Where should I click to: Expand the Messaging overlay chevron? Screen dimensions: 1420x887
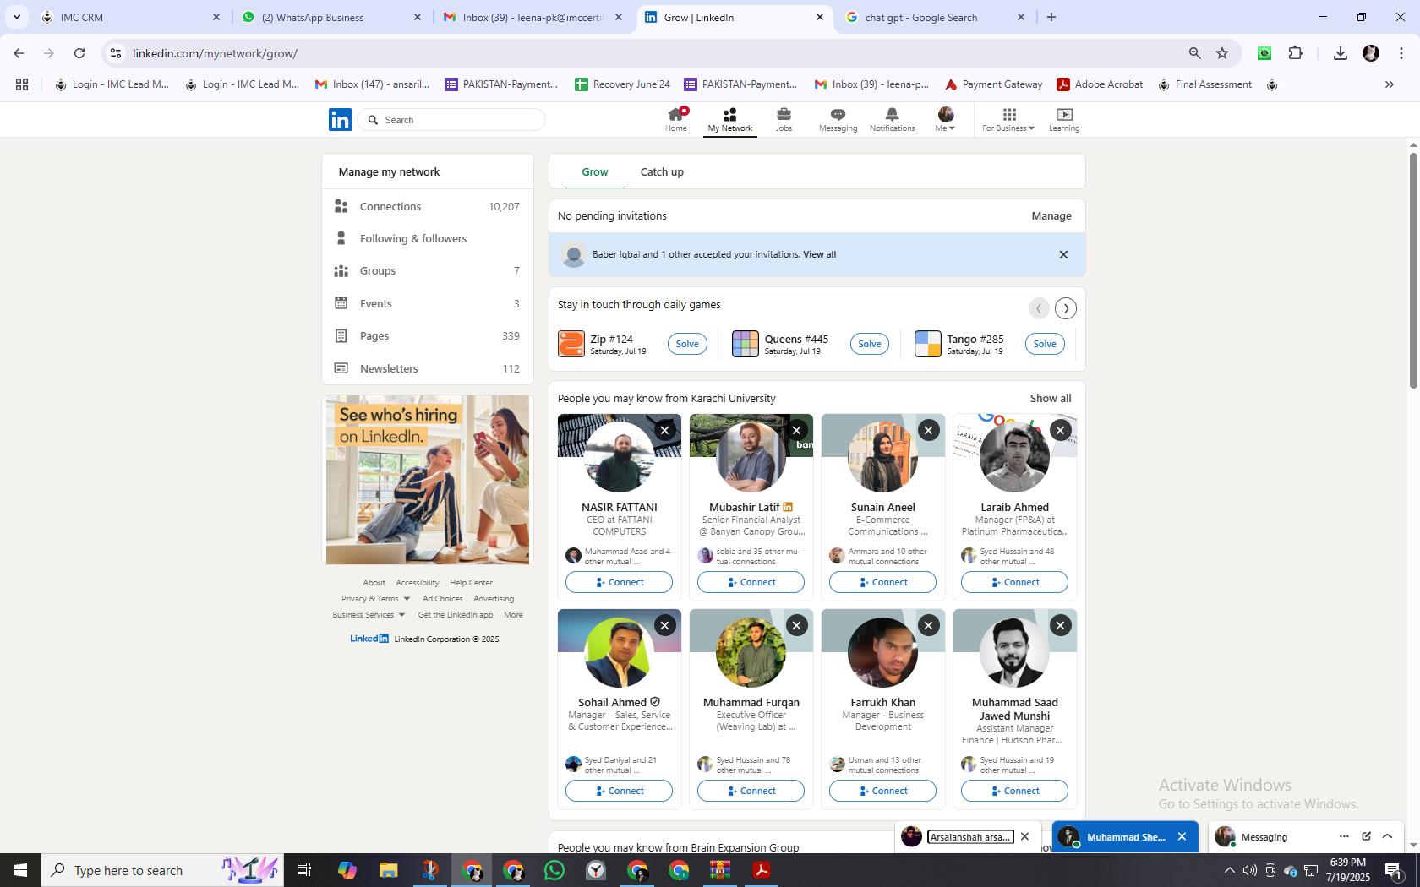[1387, 836]
